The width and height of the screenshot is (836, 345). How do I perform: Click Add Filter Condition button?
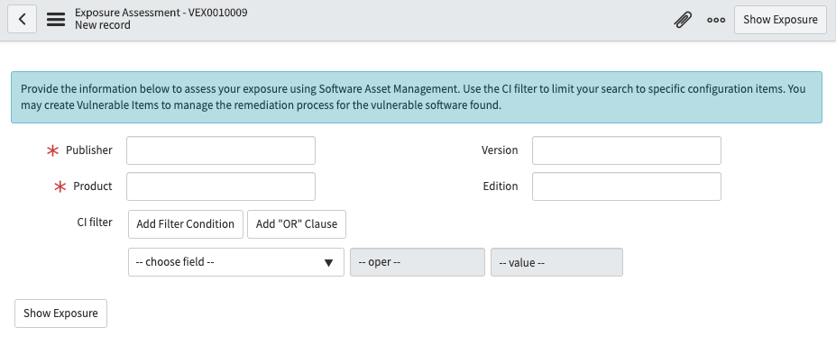coord(186,224)
